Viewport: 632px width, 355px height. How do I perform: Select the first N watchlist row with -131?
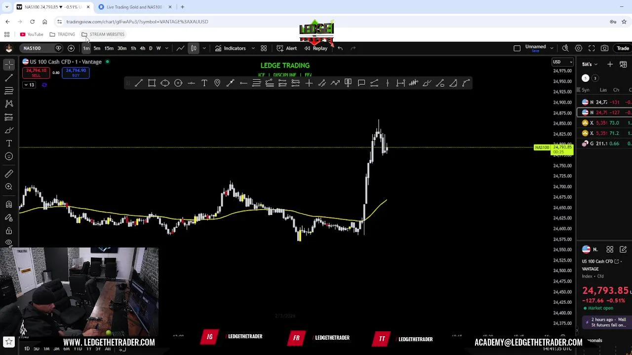click(605, 102)
